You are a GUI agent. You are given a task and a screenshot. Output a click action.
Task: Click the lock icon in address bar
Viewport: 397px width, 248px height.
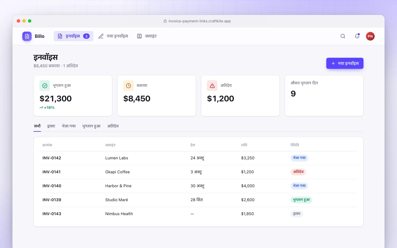coord(165,21)
